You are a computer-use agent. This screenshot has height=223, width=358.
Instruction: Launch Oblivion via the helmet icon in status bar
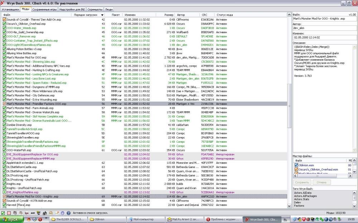pyautogui.click(x=15, y=213)
